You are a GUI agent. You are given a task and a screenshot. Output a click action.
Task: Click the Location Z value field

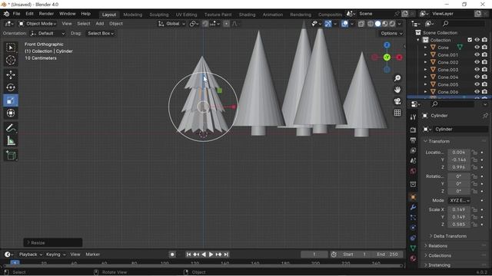pos(459,167)
